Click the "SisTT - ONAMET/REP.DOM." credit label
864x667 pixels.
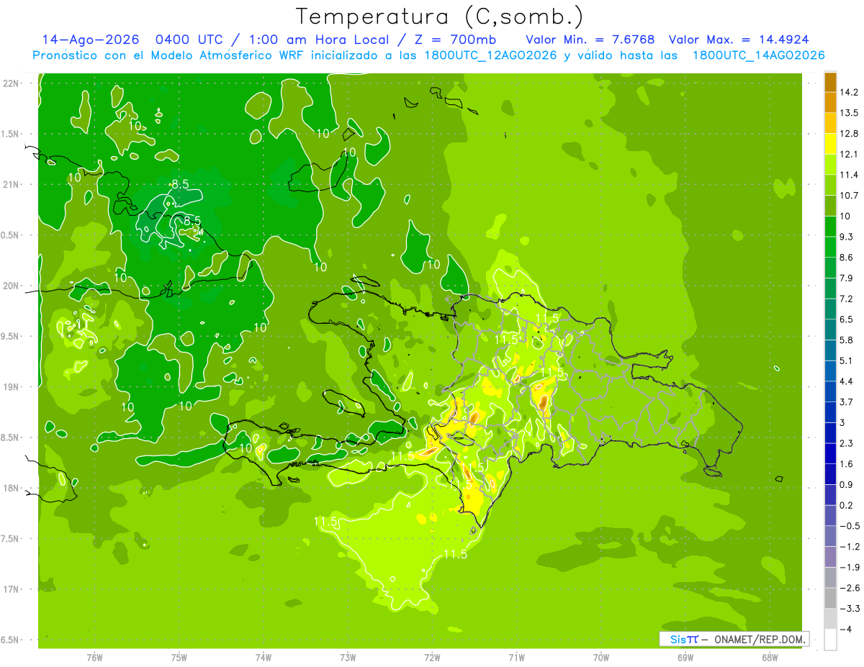(736, 639)
